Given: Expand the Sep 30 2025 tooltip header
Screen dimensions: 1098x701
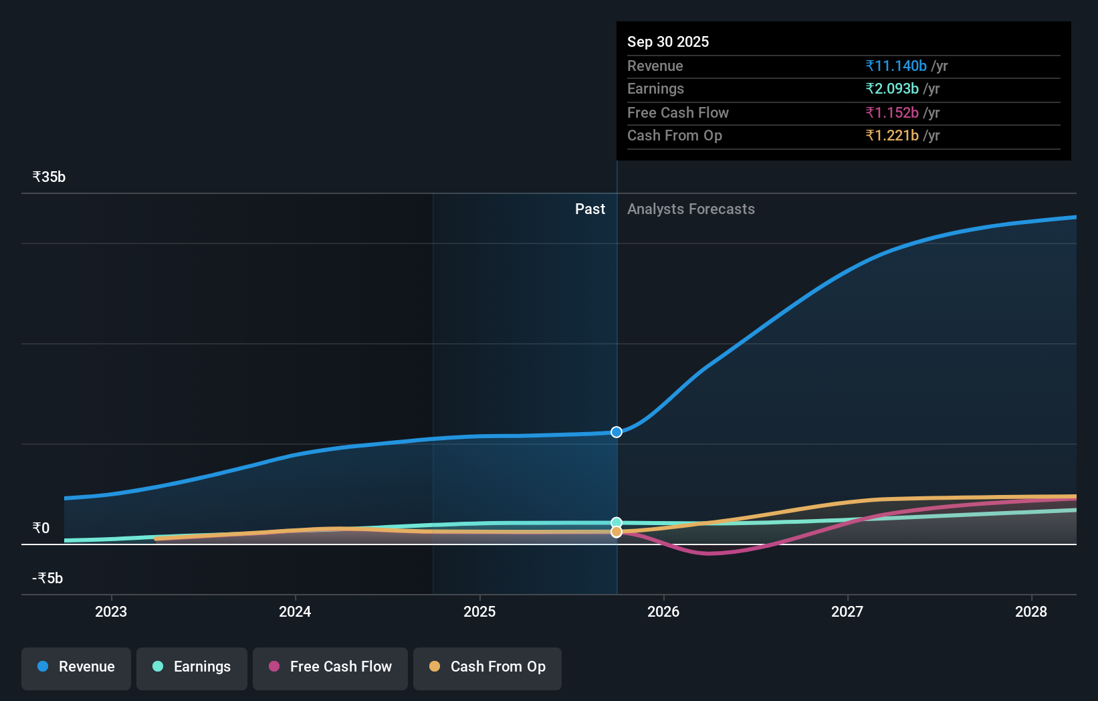Looking at the screenshot, I should (x=667, y=41).
